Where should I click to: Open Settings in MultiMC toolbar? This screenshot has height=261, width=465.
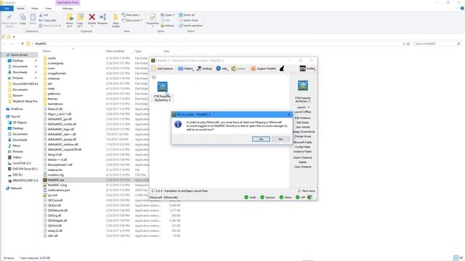point(204,69)
